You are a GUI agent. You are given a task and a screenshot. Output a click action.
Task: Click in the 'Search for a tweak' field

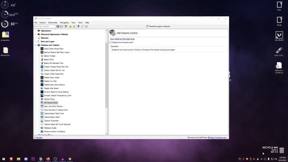coord(45,27)
